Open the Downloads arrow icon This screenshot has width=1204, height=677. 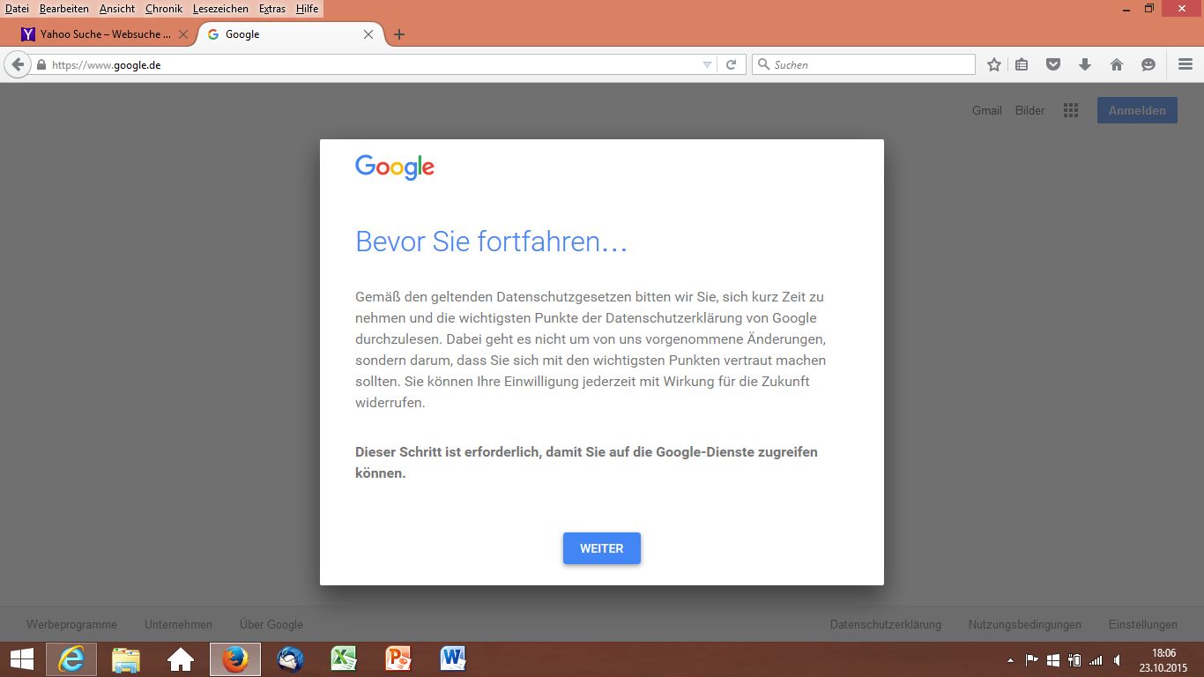coord(1085,64)
